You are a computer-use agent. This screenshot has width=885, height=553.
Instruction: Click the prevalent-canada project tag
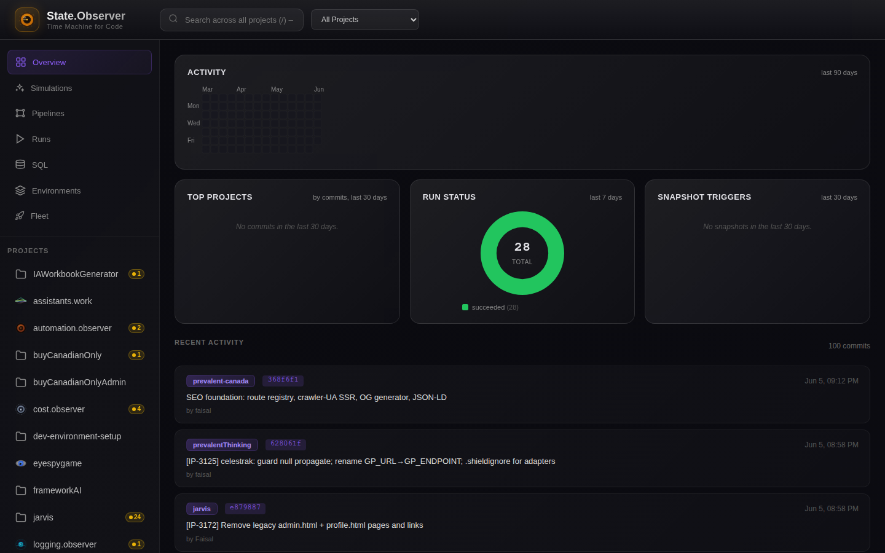pyautogui.click(x=221, y=381)
